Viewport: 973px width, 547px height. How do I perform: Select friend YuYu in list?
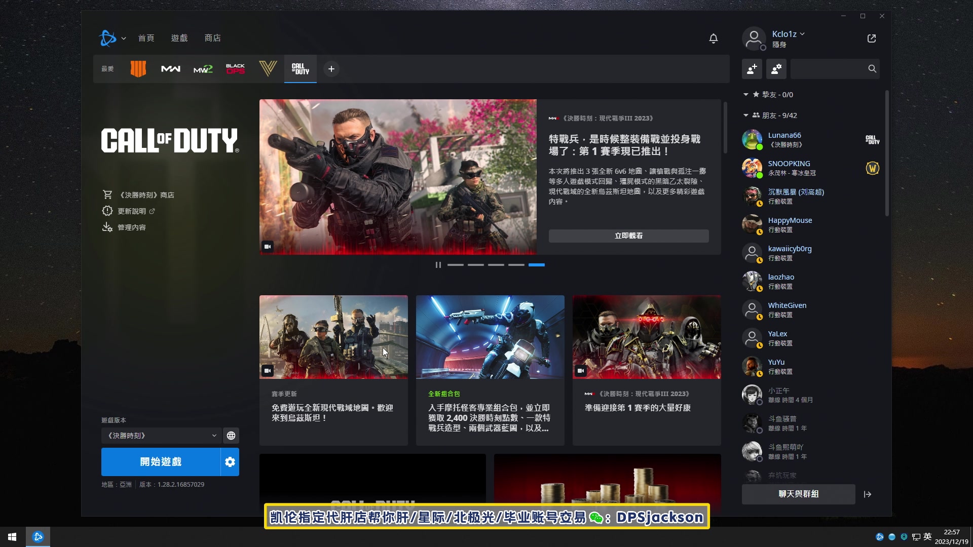[x=811, y=367]
